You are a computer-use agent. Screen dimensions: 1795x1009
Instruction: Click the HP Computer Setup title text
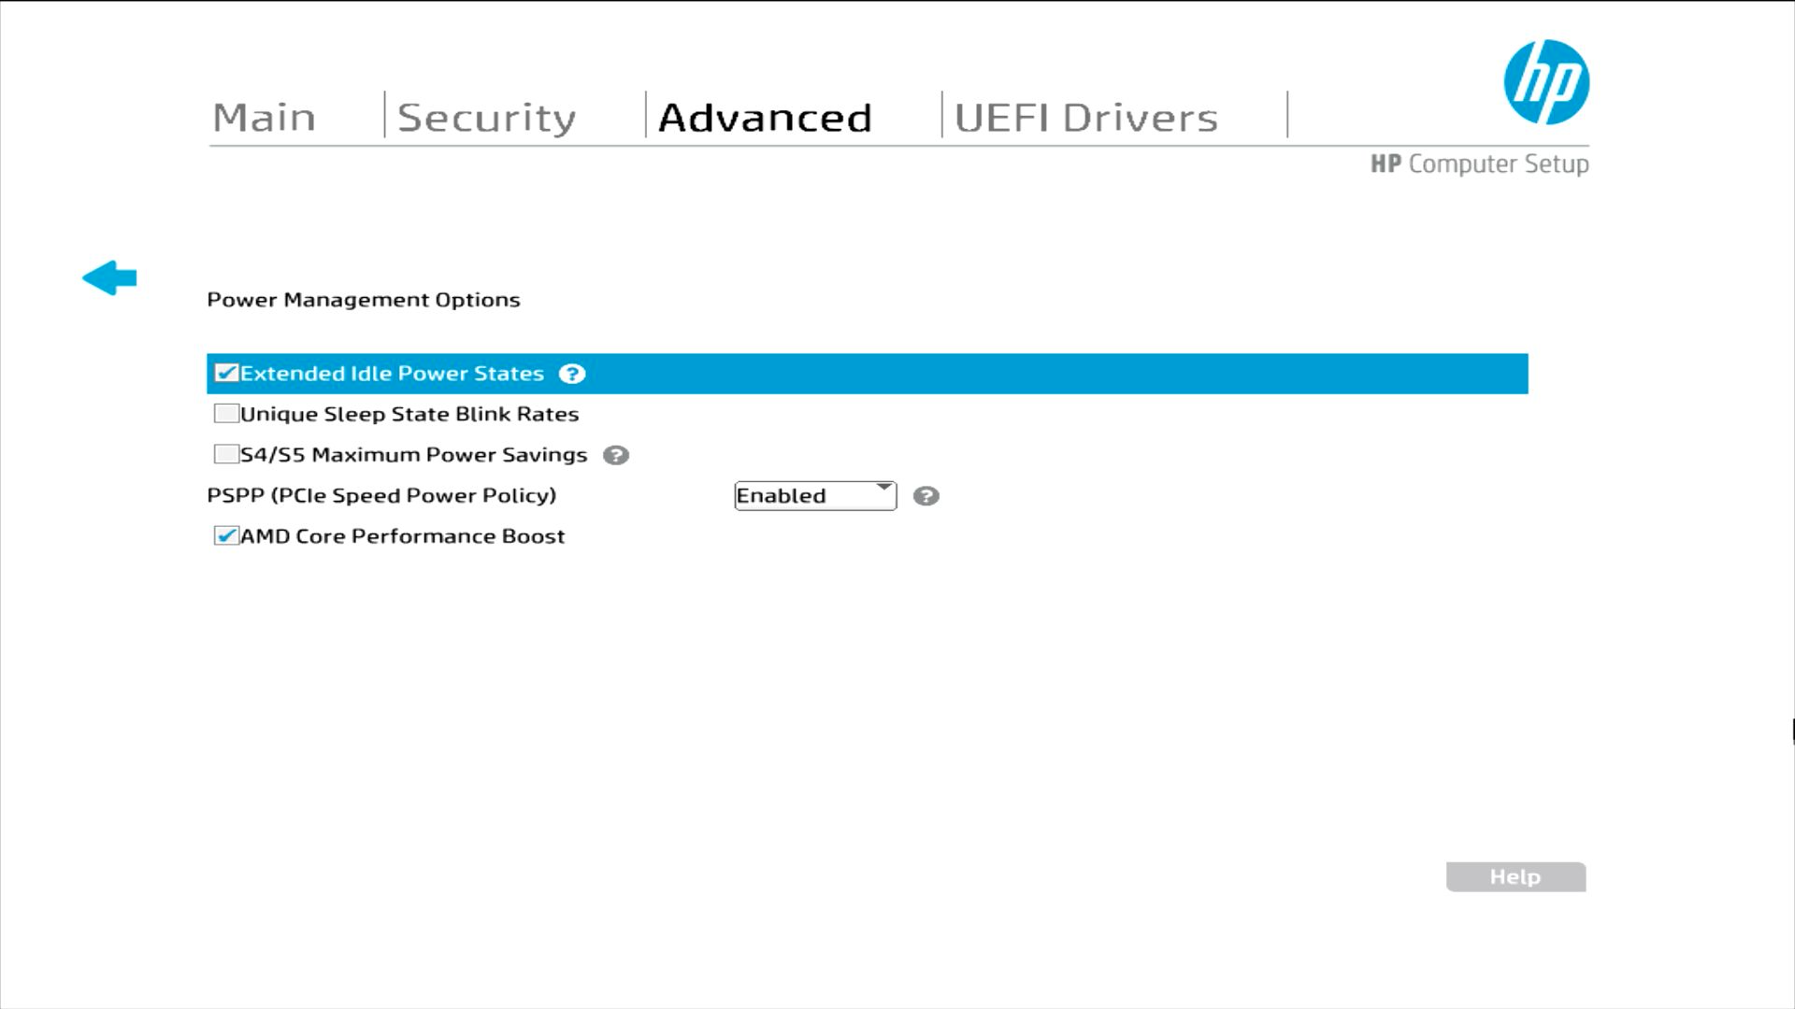(1479, 164)
